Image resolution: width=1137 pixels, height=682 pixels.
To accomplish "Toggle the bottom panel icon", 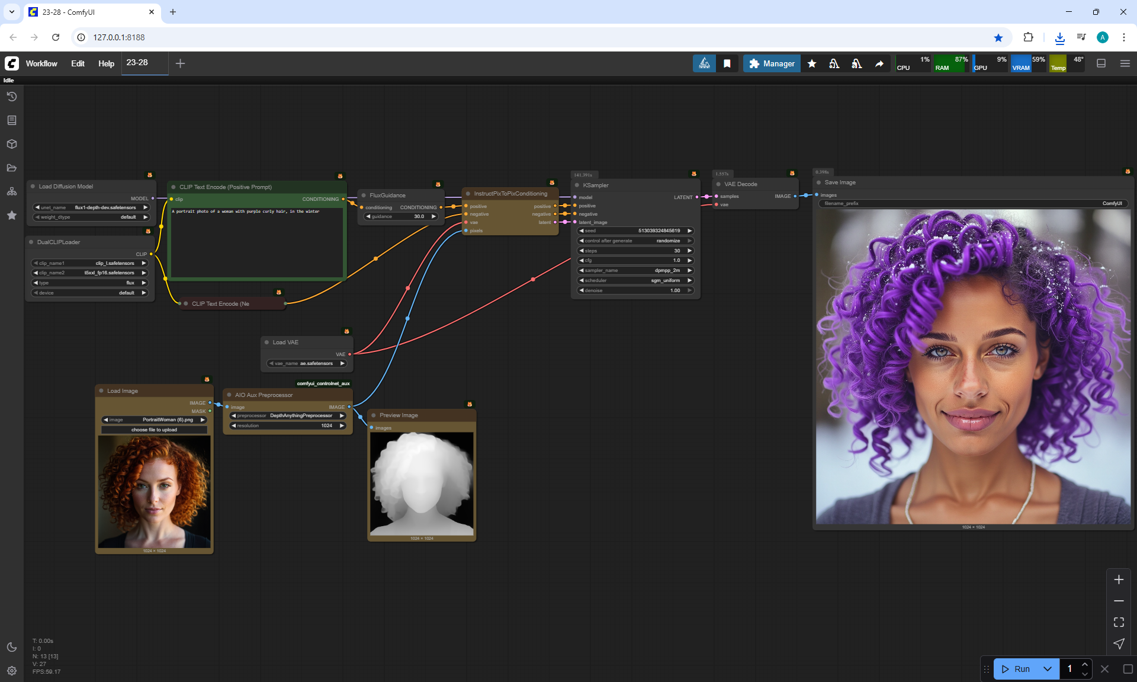I will (x=1101, y=63).
